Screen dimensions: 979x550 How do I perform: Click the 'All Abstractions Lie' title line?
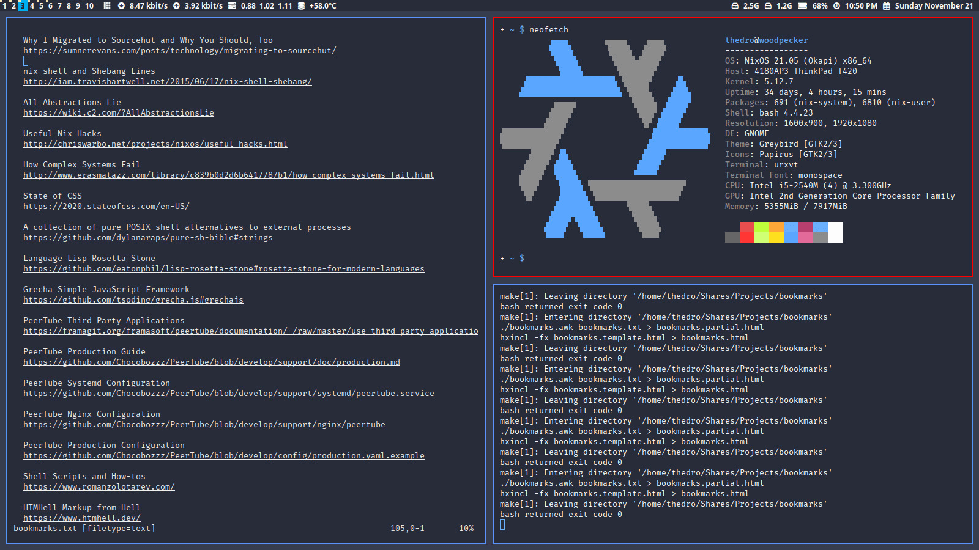(72, 103)
